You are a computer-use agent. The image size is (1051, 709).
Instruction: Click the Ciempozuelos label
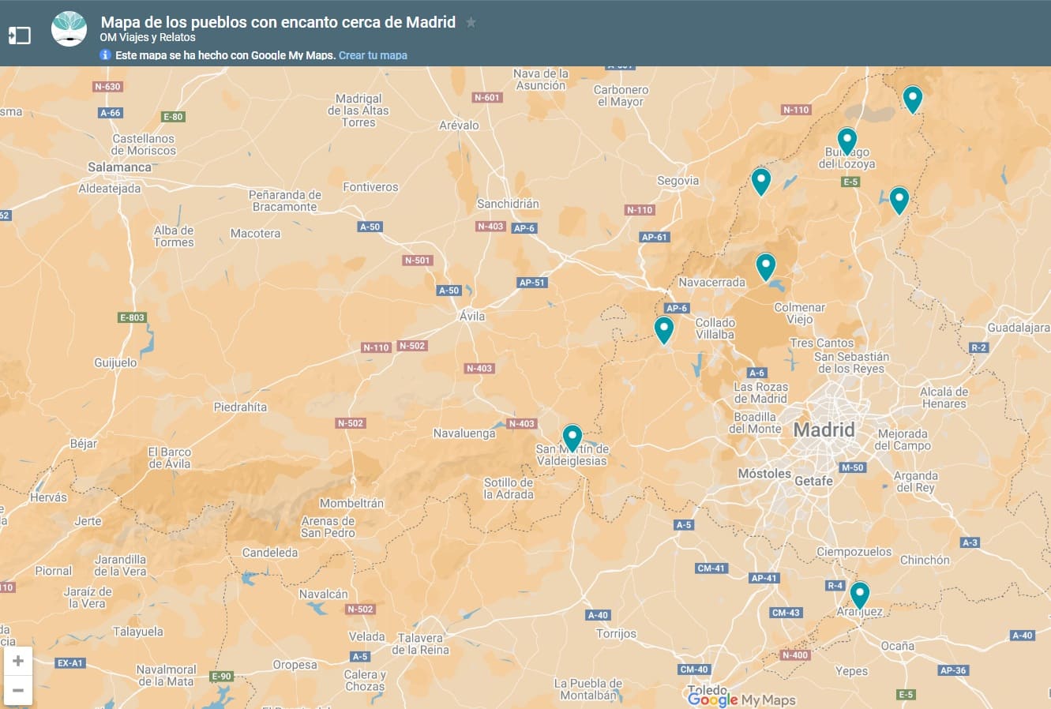tap(854, 552)
